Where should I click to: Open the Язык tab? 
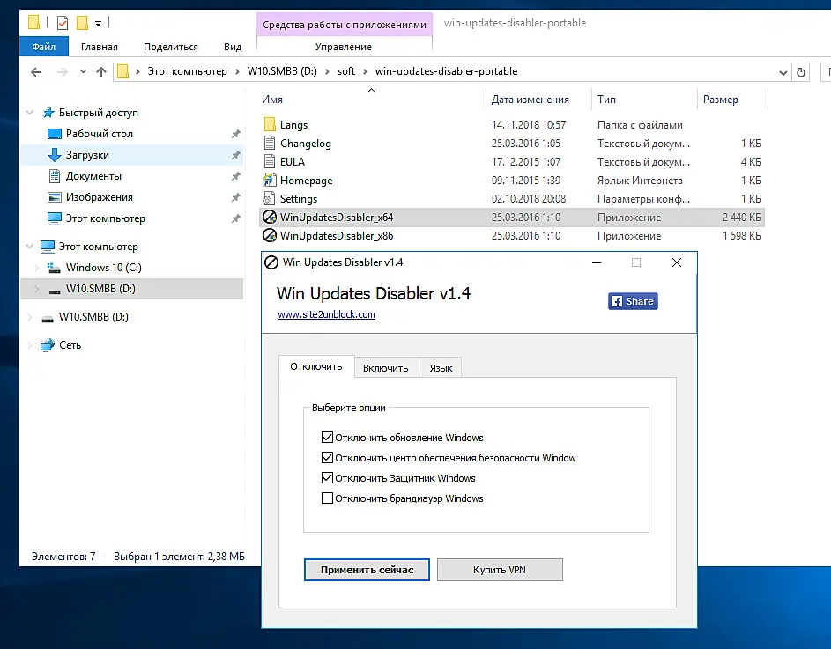coord(441,368)
